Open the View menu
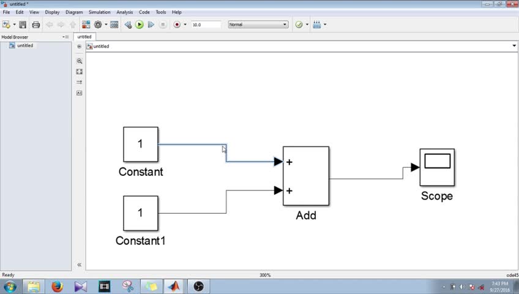 (34, 12)
